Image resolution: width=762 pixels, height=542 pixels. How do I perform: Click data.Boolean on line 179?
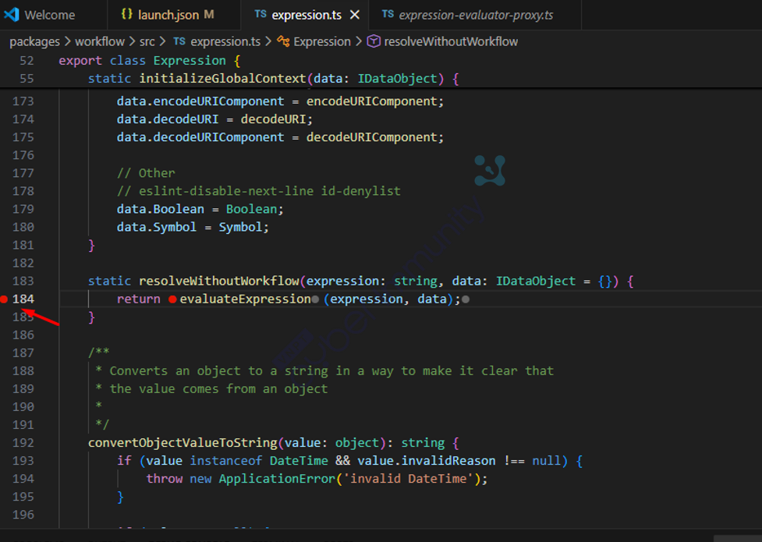pos(161,210)
